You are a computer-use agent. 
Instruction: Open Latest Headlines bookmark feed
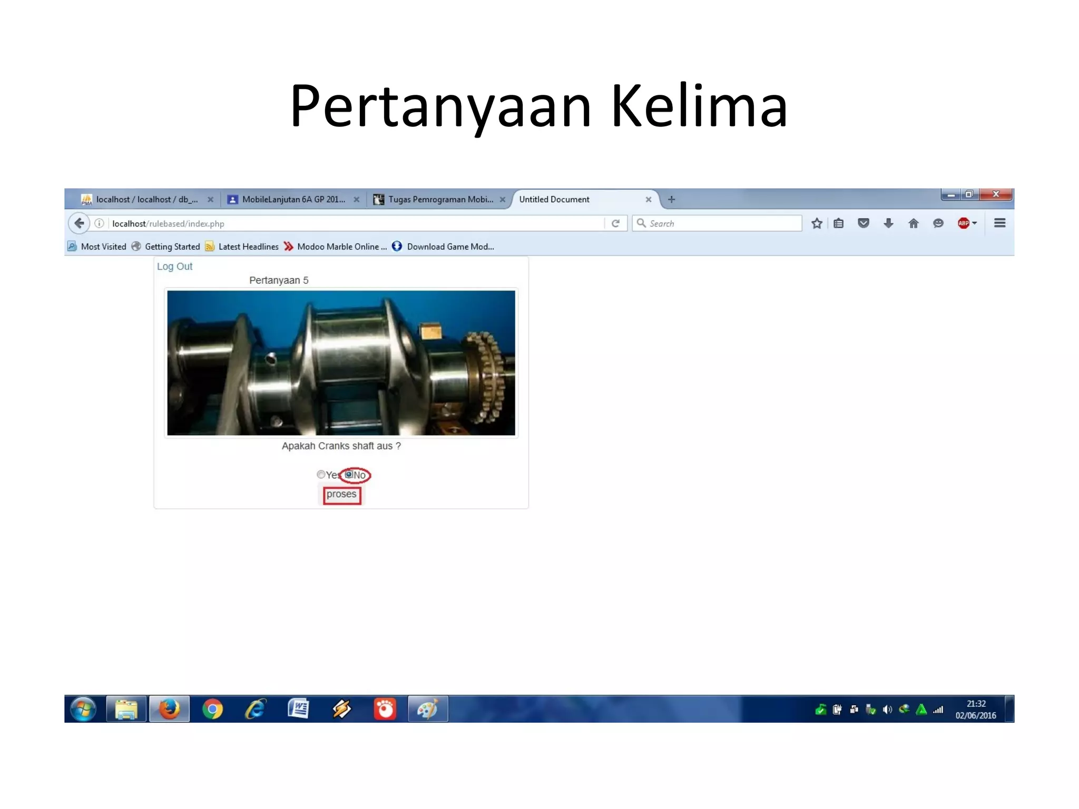point(242,246)
